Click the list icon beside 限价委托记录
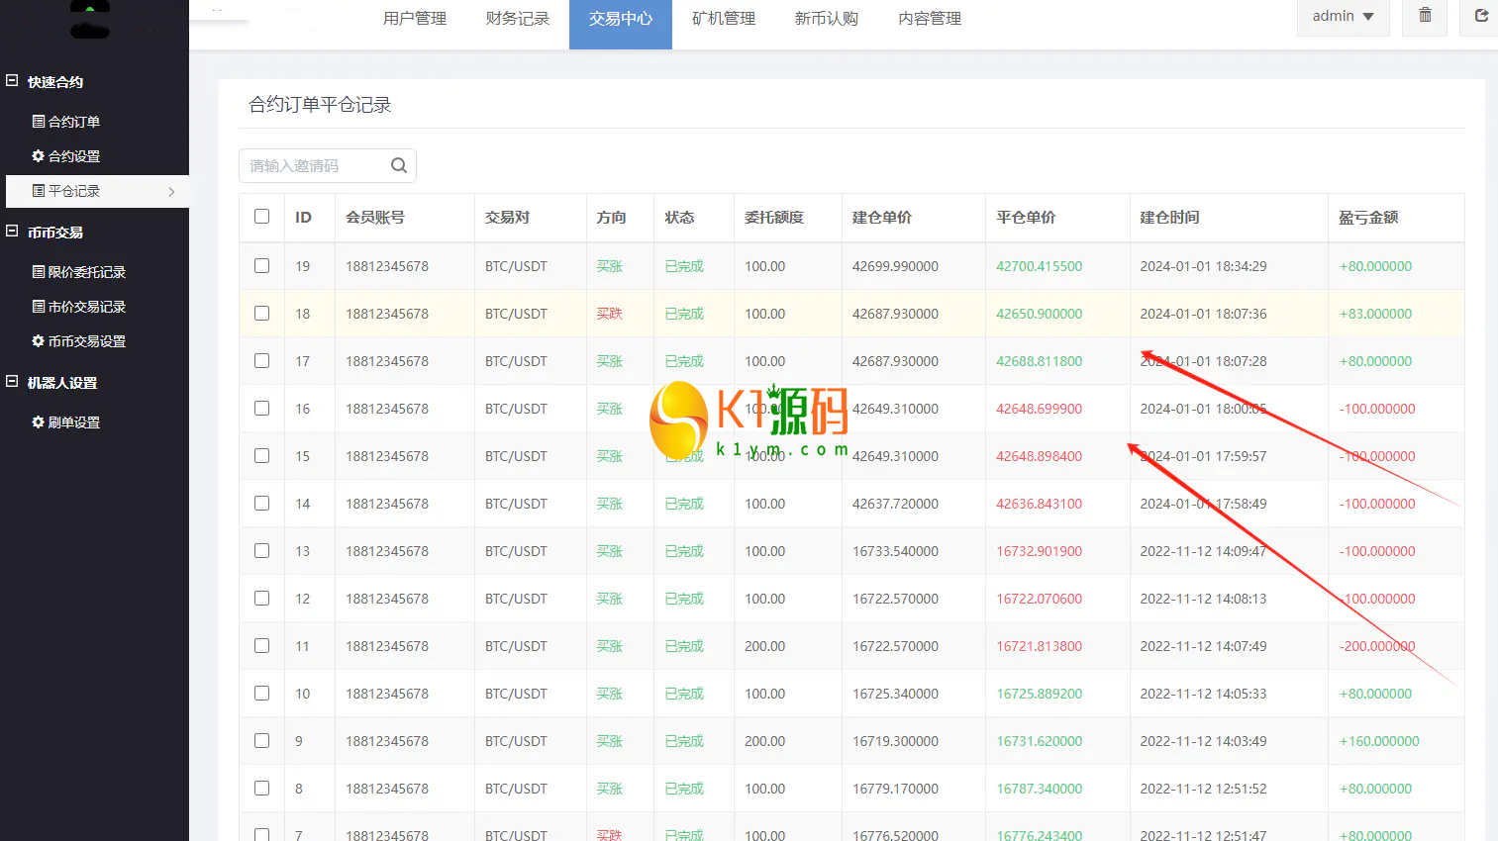This screenshot has height=841, width=1498. [x=38, y=272]
